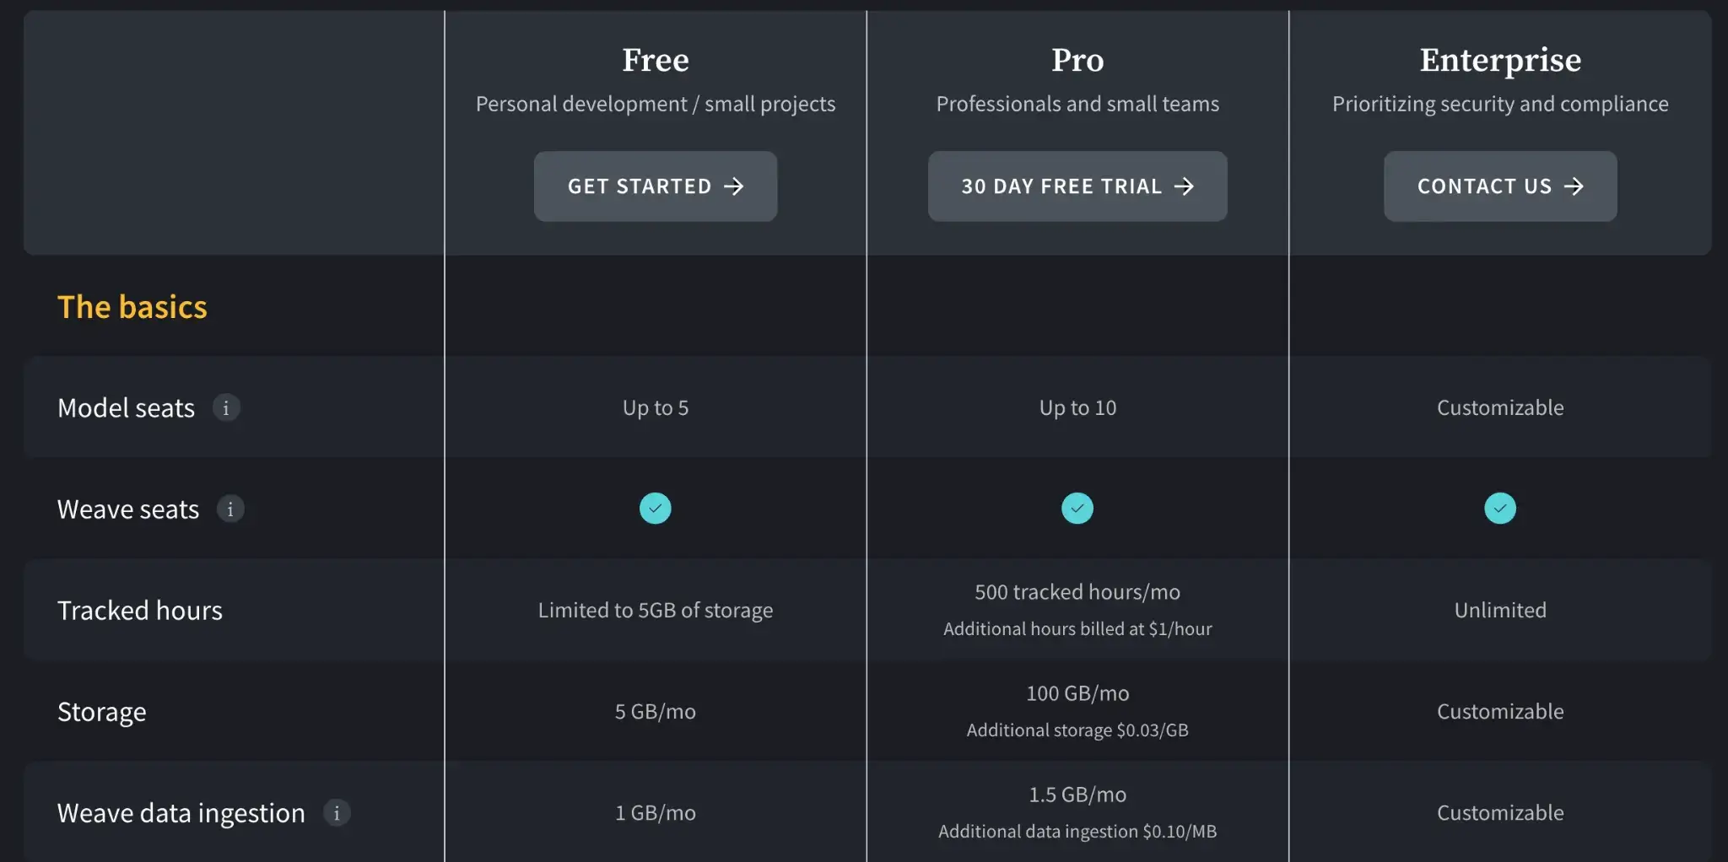
Task: Click the Storage row label
Action: pyautogui.click(x=102, y=712)
